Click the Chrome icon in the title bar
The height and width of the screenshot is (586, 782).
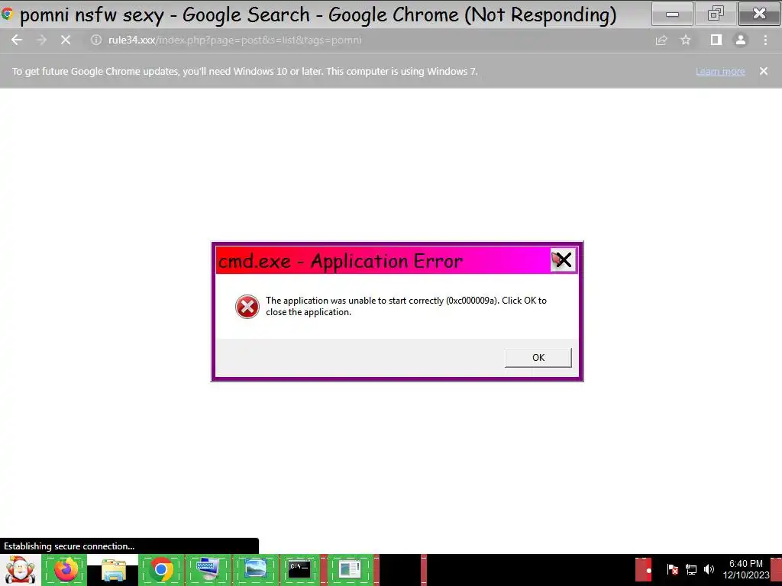[x=6, y=14]
